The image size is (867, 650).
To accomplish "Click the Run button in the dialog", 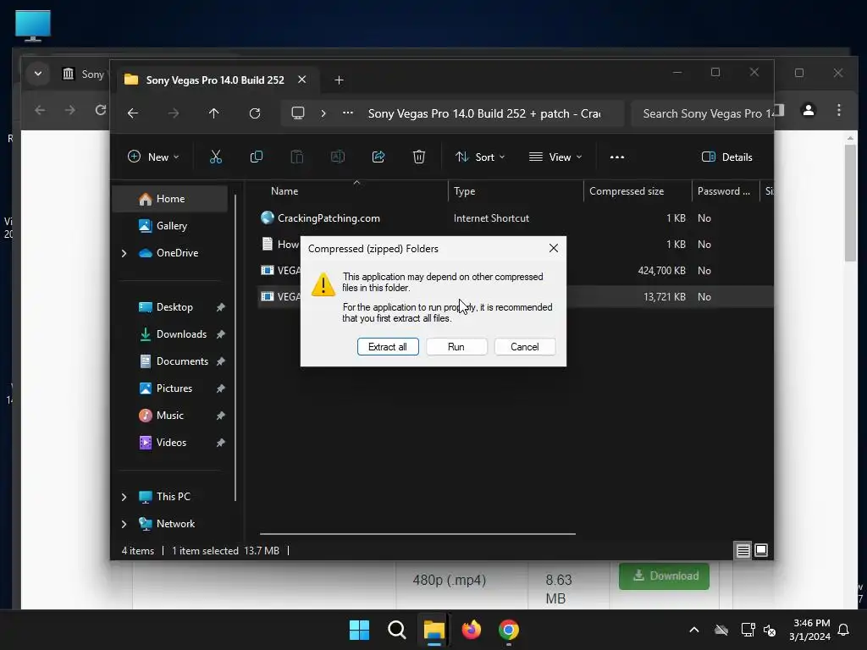I will [x=456, y=346].
